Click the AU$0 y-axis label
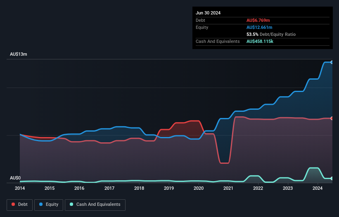 [15, 178]
